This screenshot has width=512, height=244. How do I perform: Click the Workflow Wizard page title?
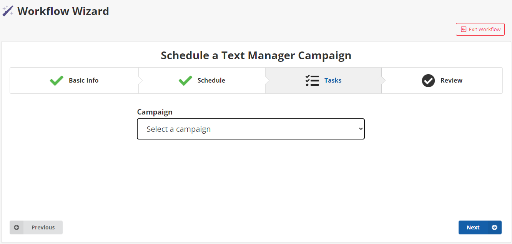pos(63,11)
